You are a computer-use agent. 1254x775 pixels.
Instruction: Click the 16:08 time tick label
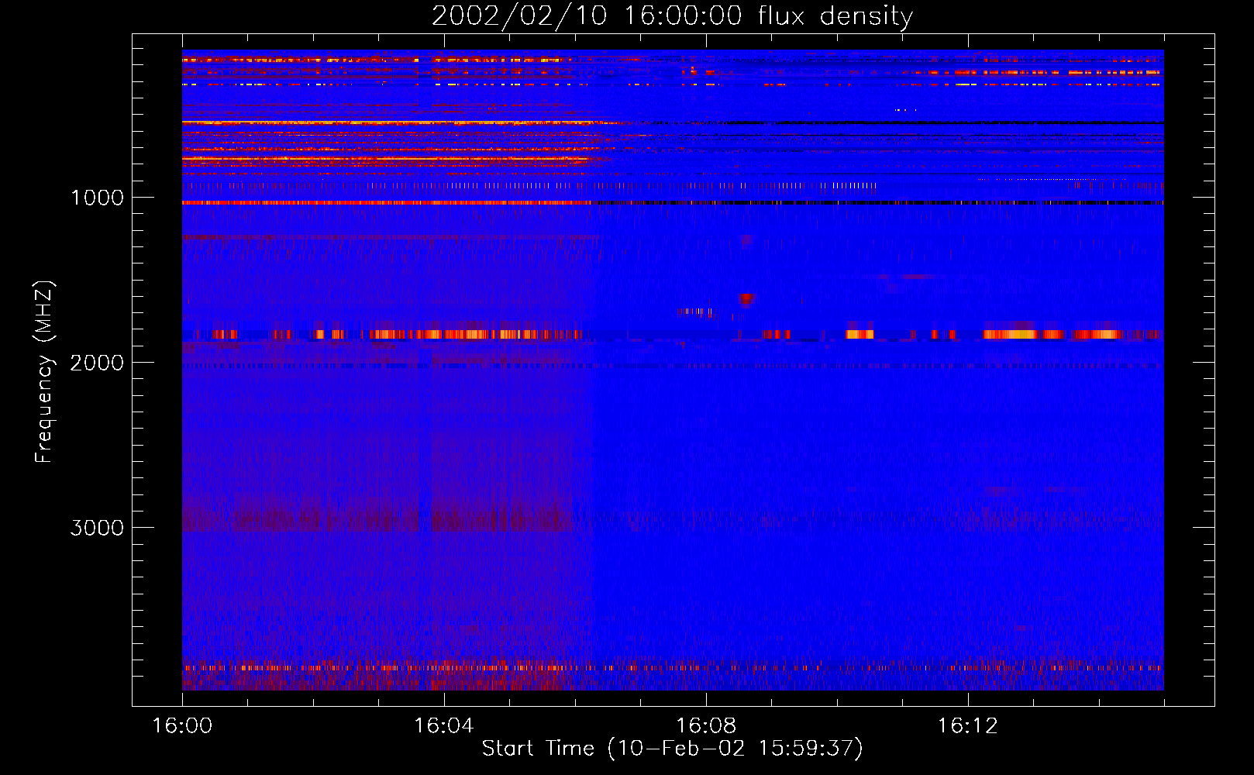[x=706, y=726]
